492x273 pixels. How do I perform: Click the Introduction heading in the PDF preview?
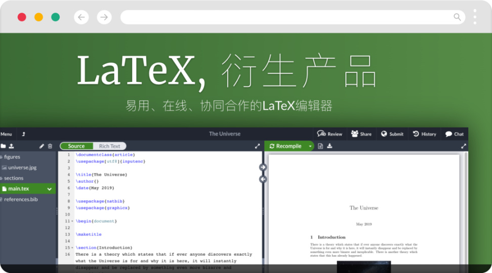pyautogui.click(x=328, y=237)
